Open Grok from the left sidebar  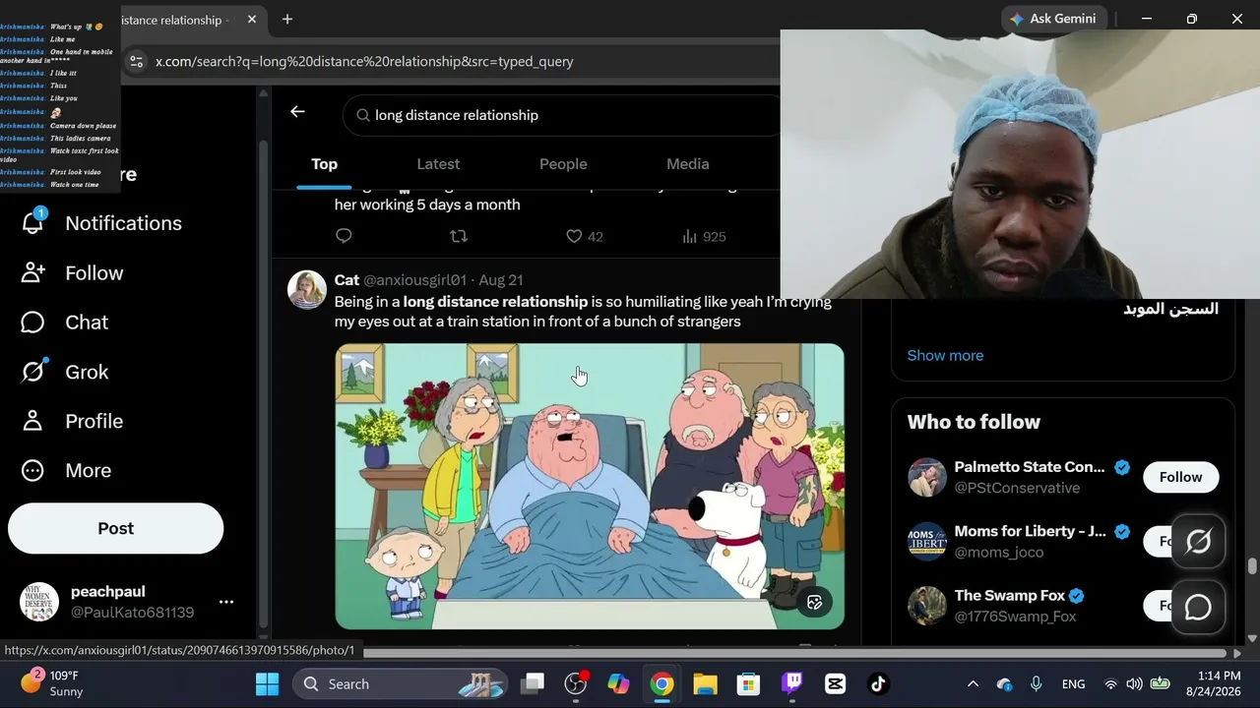pos(65,372)
